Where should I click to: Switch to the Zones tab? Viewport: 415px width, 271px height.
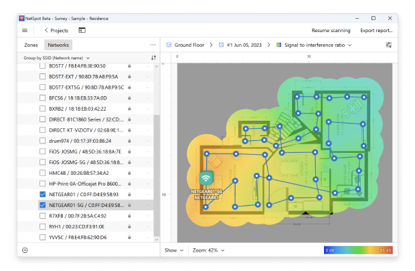pyautogui.click(x=31, y=45)
